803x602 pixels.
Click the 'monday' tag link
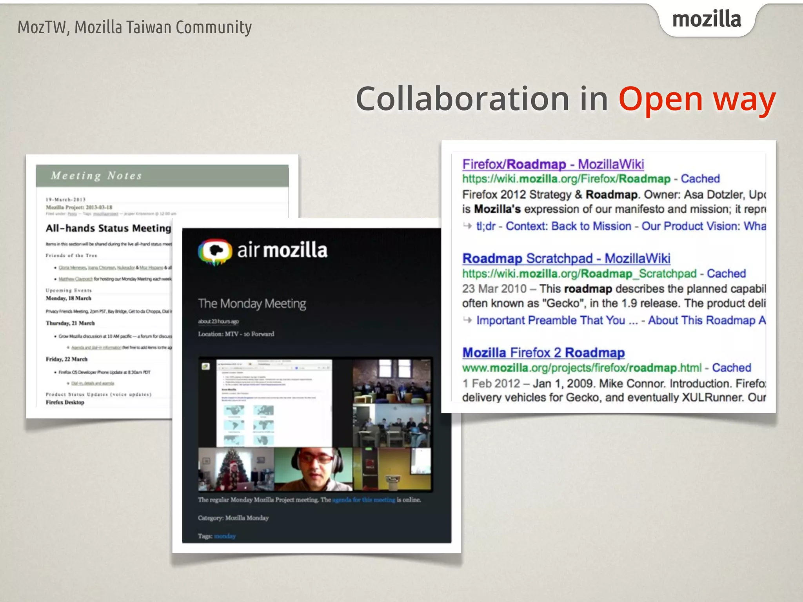[225, 537]
